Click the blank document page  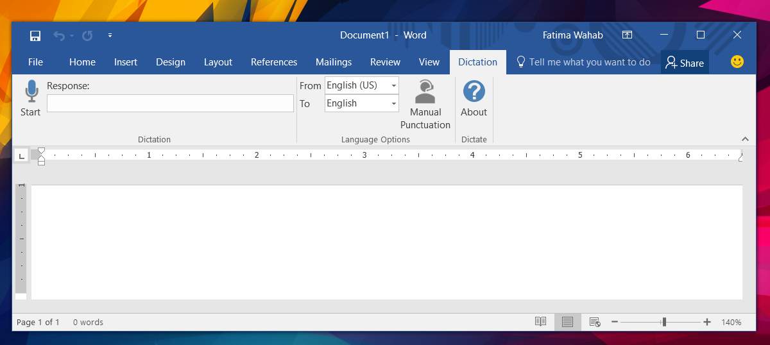(387, 242)
